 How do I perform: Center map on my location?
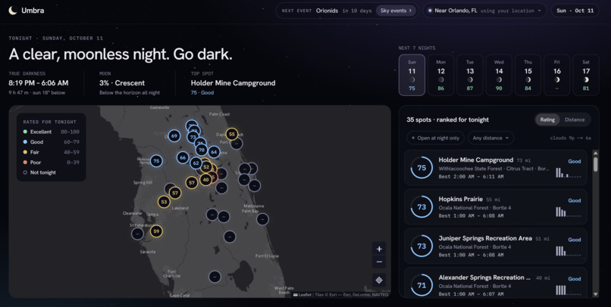[379, 280]
